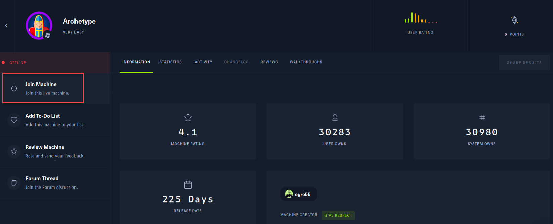Click the power icon for Join Machine
Image resolution: width=553 pixels, height=224 pixels.
pos(14,88)
